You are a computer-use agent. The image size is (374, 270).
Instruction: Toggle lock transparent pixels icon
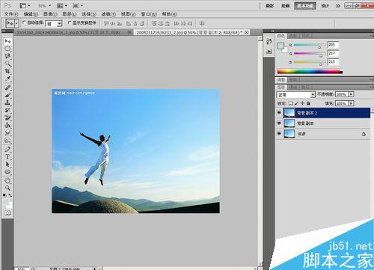pyautogui.click(x=291, y=103)
